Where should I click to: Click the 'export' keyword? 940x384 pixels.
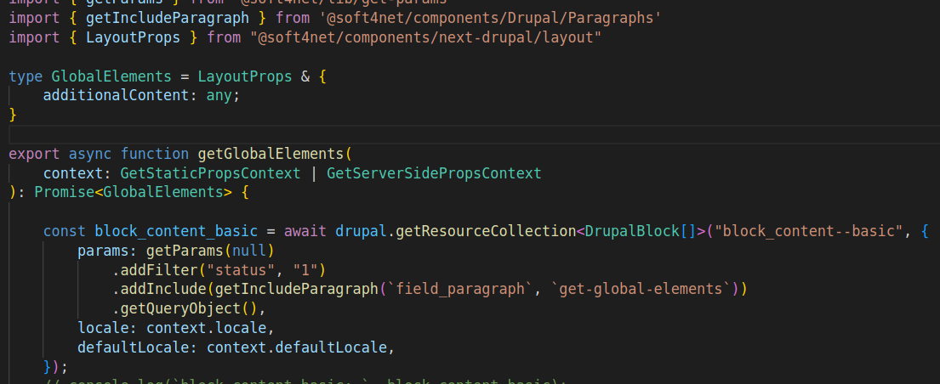[x=34, y=154]
